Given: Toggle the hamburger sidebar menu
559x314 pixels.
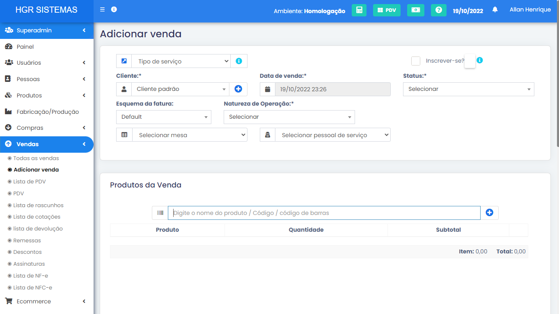Looking at the screenshot, I should pyautogui.click(x=103, y=10).
